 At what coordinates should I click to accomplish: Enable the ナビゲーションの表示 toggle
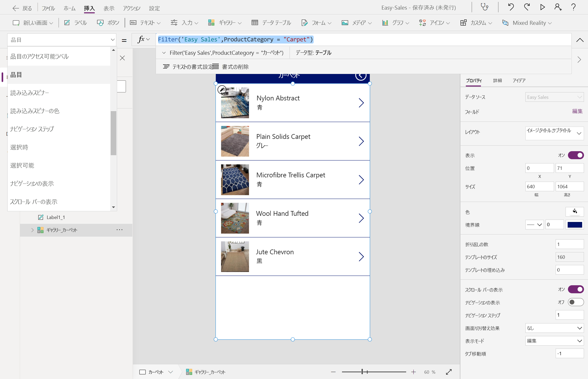coord(576,302)
